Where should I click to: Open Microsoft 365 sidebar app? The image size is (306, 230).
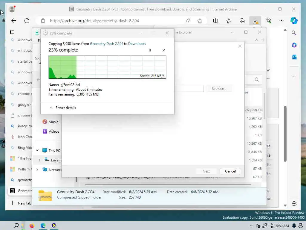[294, 45]
